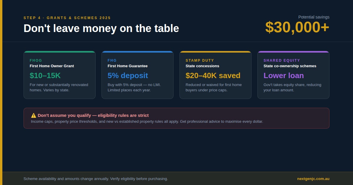Click the headline Don't leave money on the table

coord(101,28)
